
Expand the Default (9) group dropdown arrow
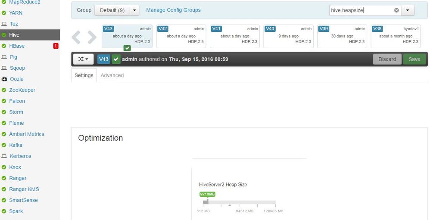[x=134, y=10]
